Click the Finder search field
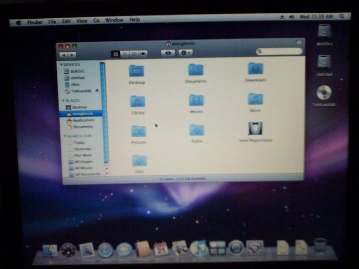Image resolution: width=359 pixels, height=269 pixels. tap(279, 51)
